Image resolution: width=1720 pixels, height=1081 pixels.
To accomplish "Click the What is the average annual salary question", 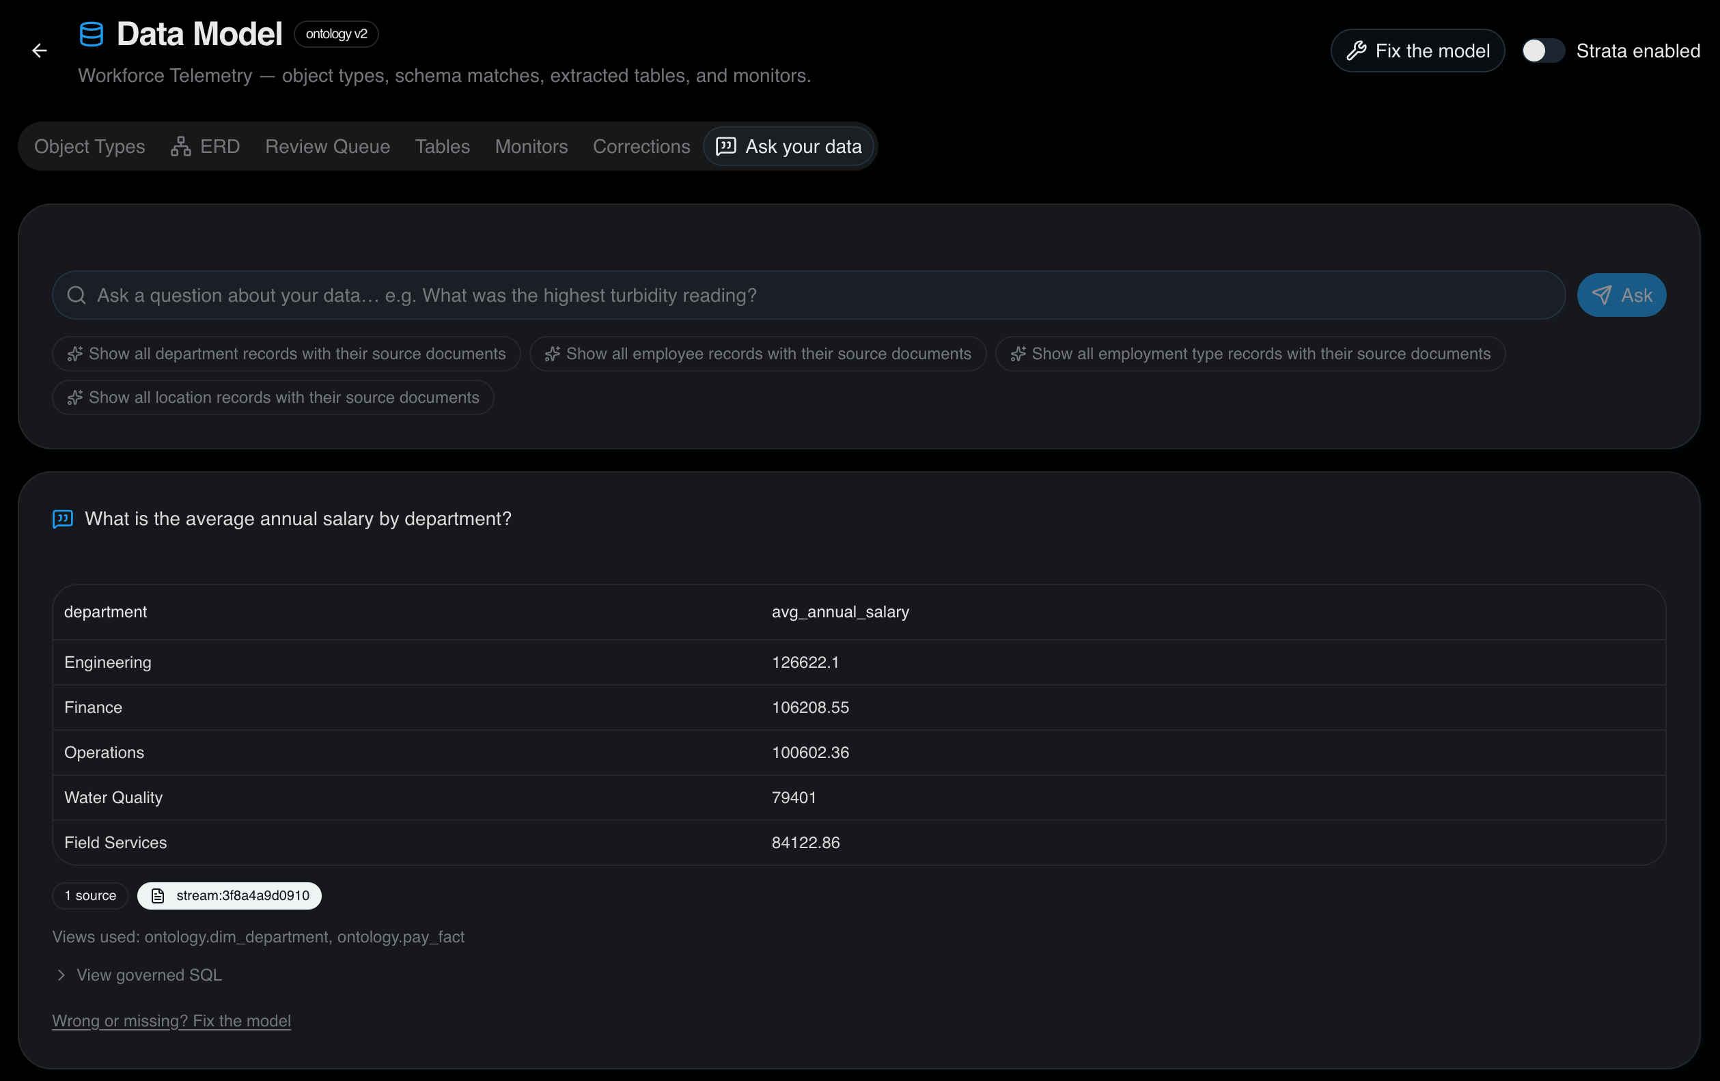I will tap(298, 519).
